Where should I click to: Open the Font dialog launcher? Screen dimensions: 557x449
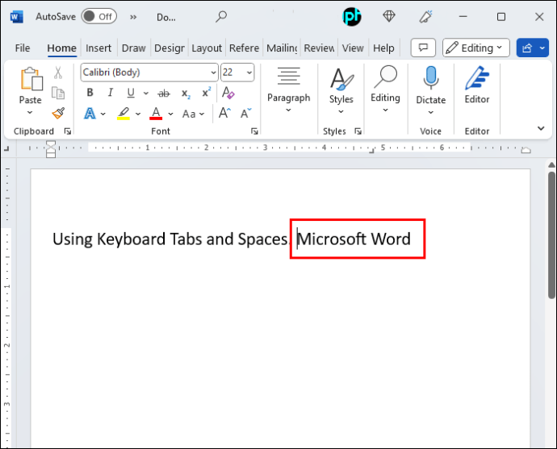pyautogui.click(x=254, y=131)
